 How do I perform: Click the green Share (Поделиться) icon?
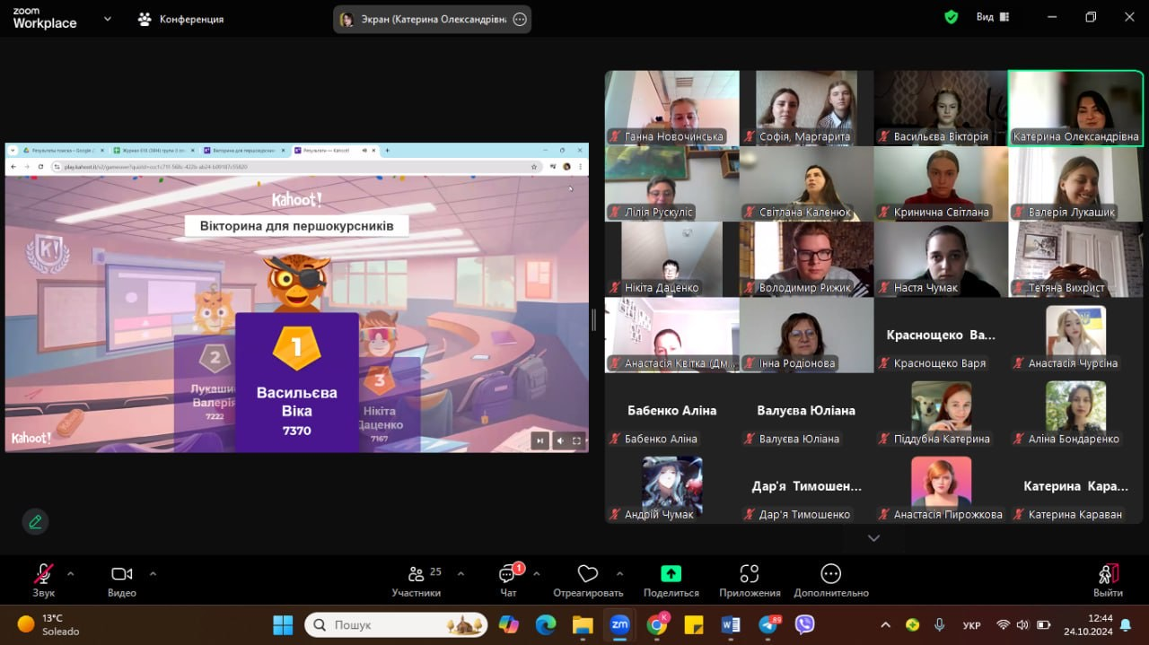pyautogui.click(x=671, y=574)
